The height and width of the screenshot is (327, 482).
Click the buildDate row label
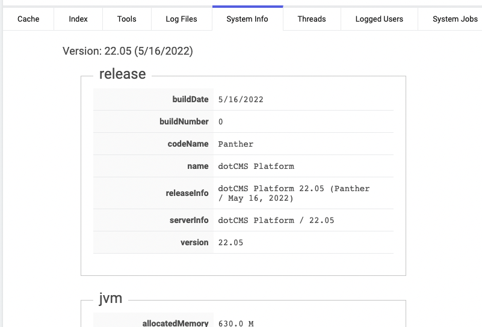tap(190, 100)
